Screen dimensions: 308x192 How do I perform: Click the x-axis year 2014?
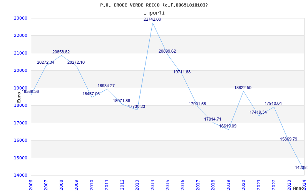click(x=152, y=185)
